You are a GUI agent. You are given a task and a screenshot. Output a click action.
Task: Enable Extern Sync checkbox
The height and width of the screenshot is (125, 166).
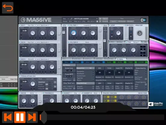tap(74, 80)
